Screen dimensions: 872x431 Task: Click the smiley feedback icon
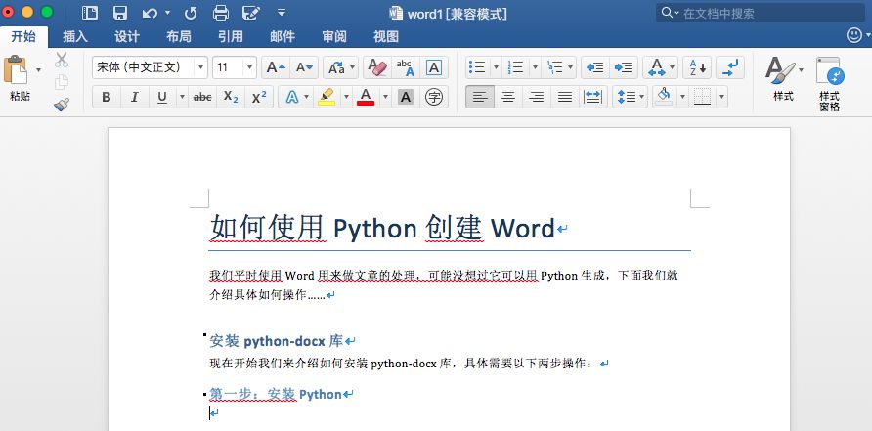[x=854, y=35]
